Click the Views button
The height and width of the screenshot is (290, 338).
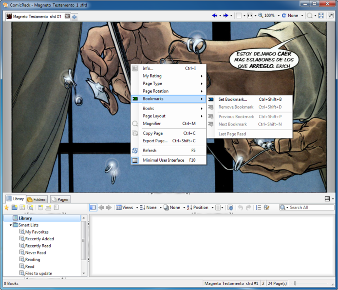coord(125,208)
